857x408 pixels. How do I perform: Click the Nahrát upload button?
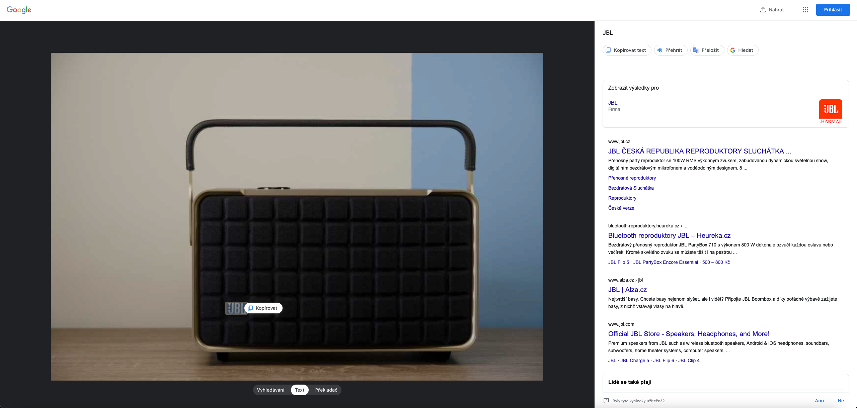(772, 10)
